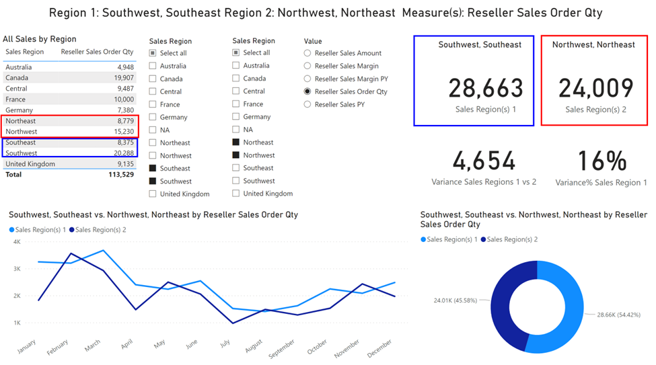
Task: Click the September axis label on line chart
Action: click(281, 349)
